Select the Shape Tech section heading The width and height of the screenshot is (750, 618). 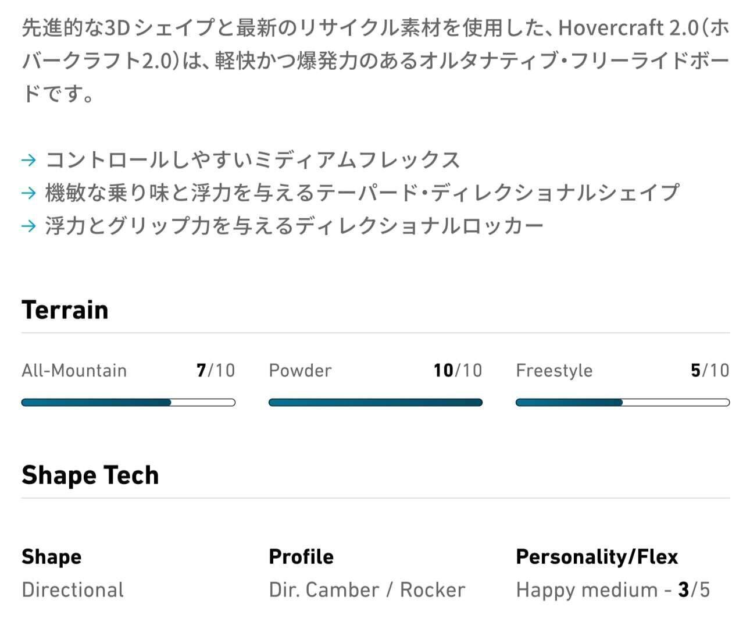pos(90,475)
